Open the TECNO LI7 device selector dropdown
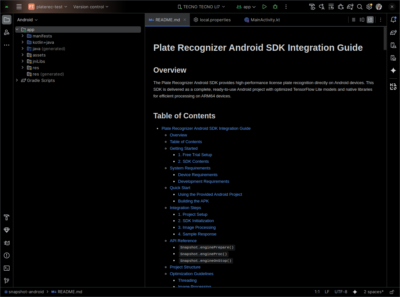This screenshot has width=400, height=297. (x=201, y=7)
